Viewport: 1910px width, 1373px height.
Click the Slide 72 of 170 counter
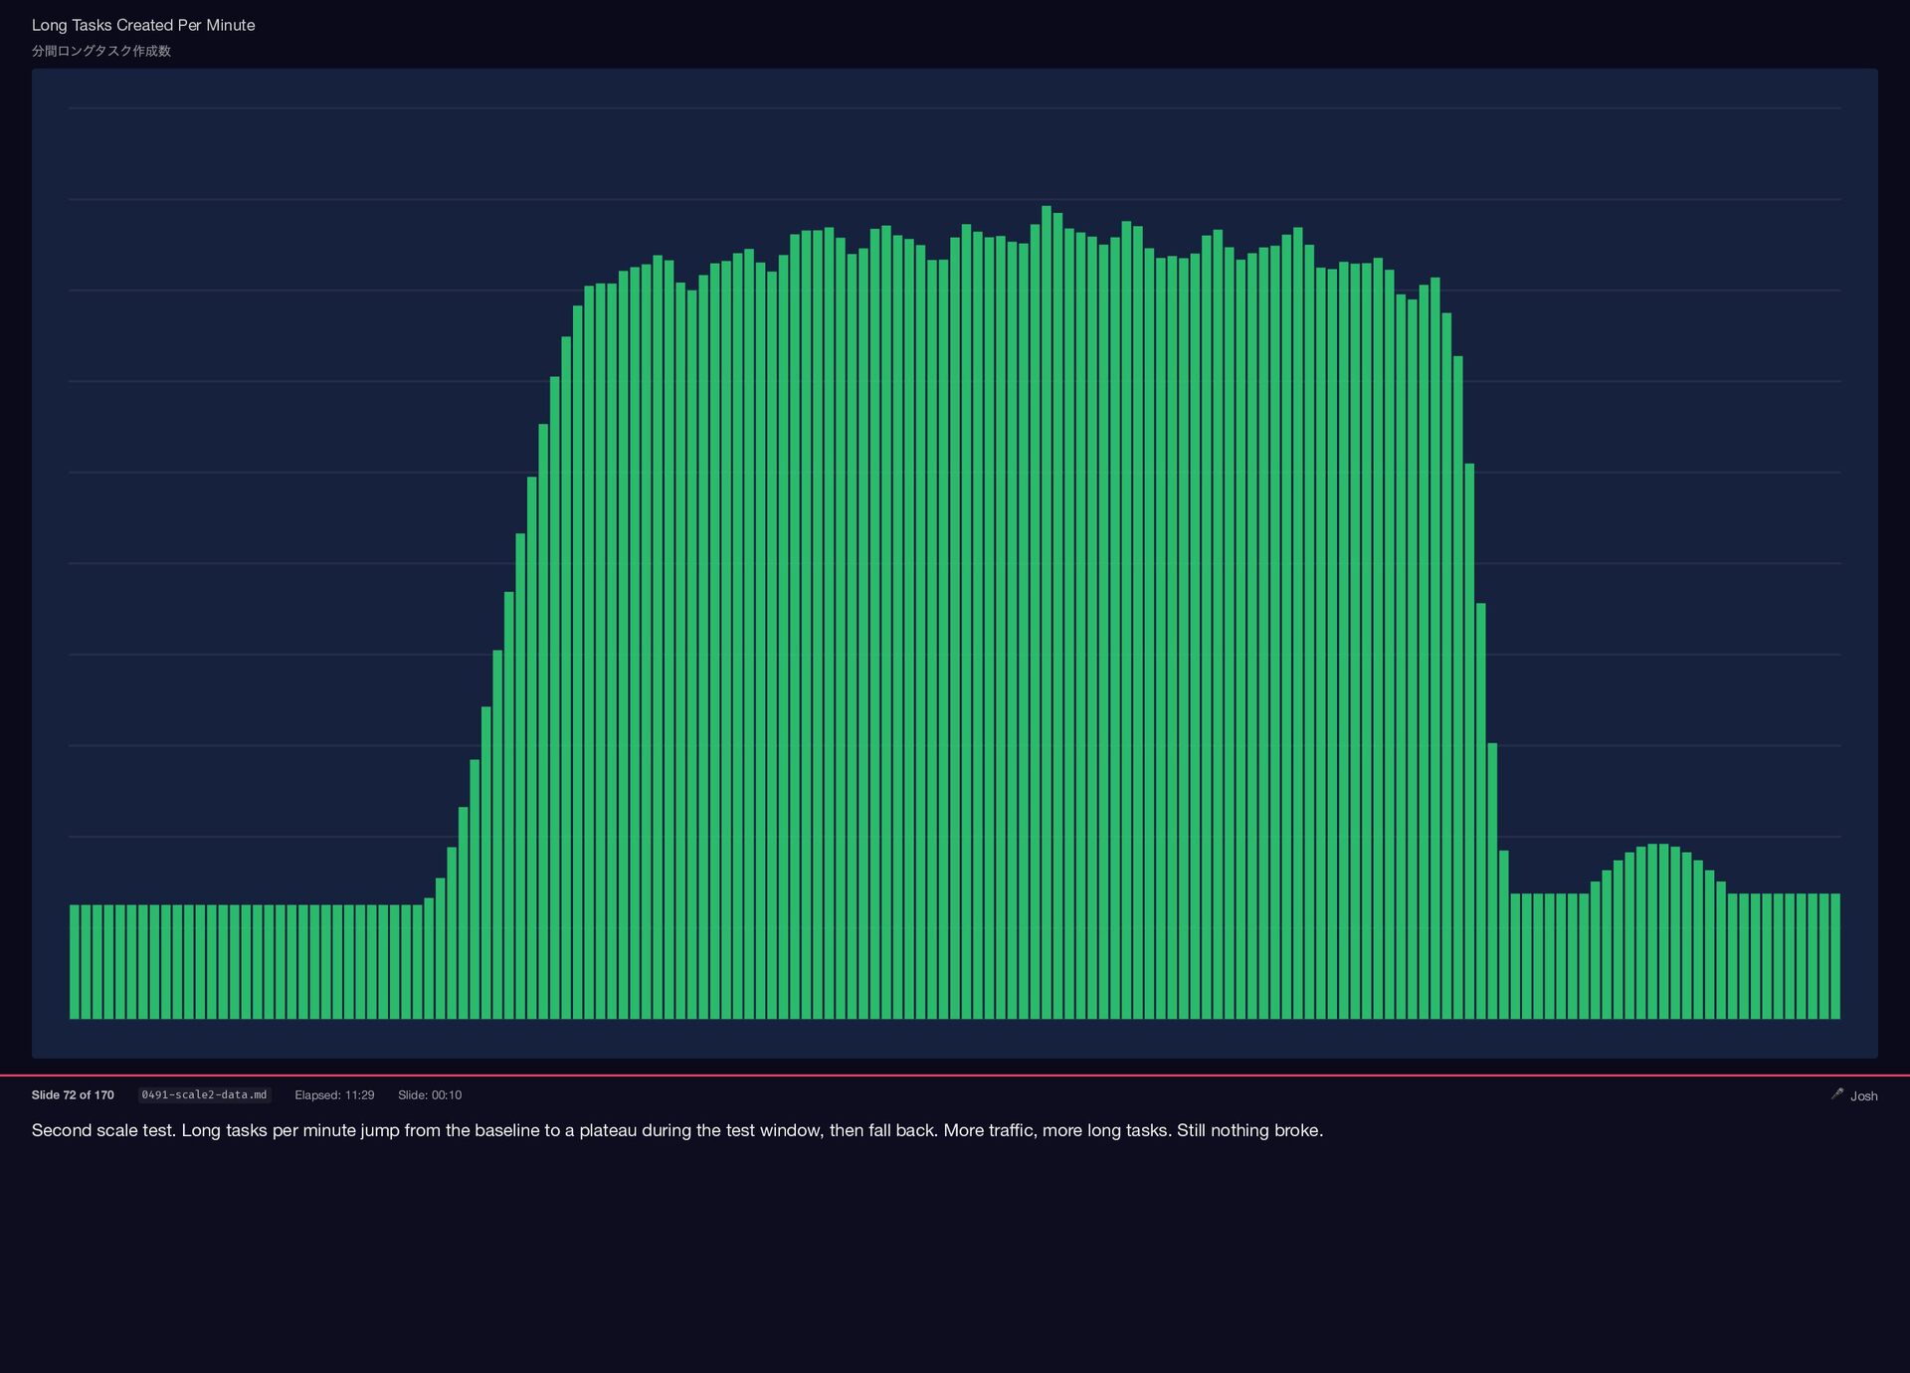[x=73, y=1094]
